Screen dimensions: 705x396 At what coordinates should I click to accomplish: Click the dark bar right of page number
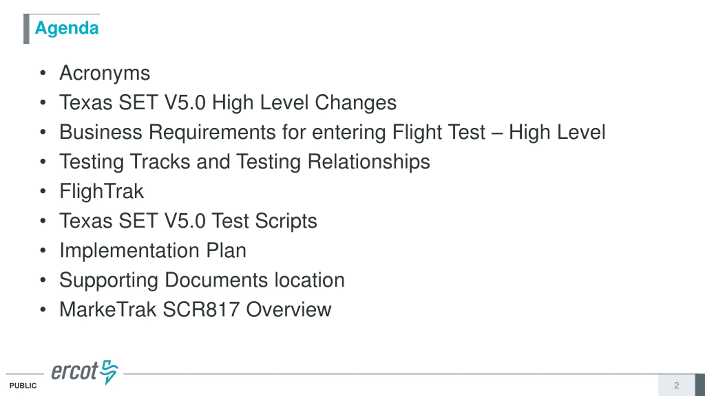[x=700, y=385]
